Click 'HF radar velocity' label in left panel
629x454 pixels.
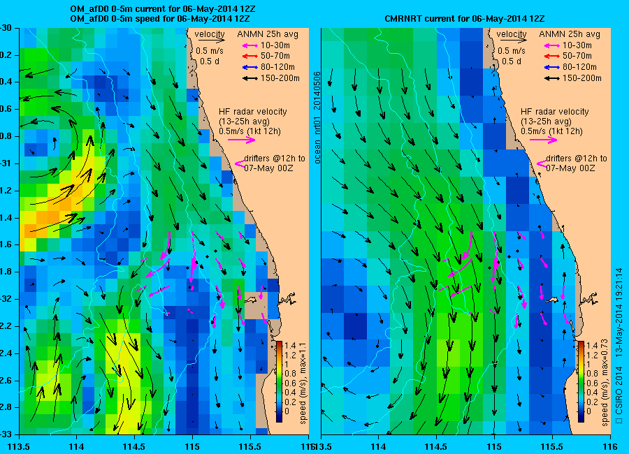coord(253,112)
